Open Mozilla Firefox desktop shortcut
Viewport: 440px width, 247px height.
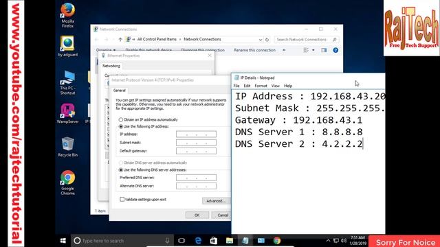[x=67, y=15]
